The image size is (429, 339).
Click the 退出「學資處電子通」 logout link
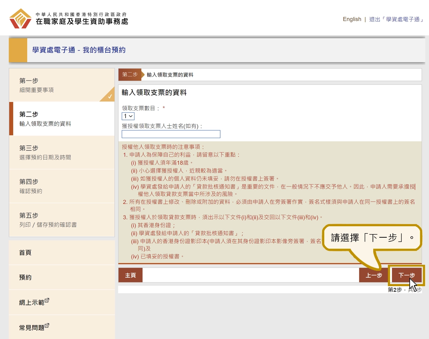pyautogui.click(x=396, y=19)
